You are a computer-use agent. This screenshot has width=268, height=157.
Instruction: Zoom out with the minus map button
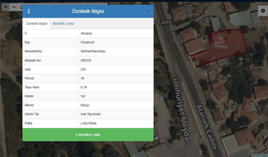point(14,7)
